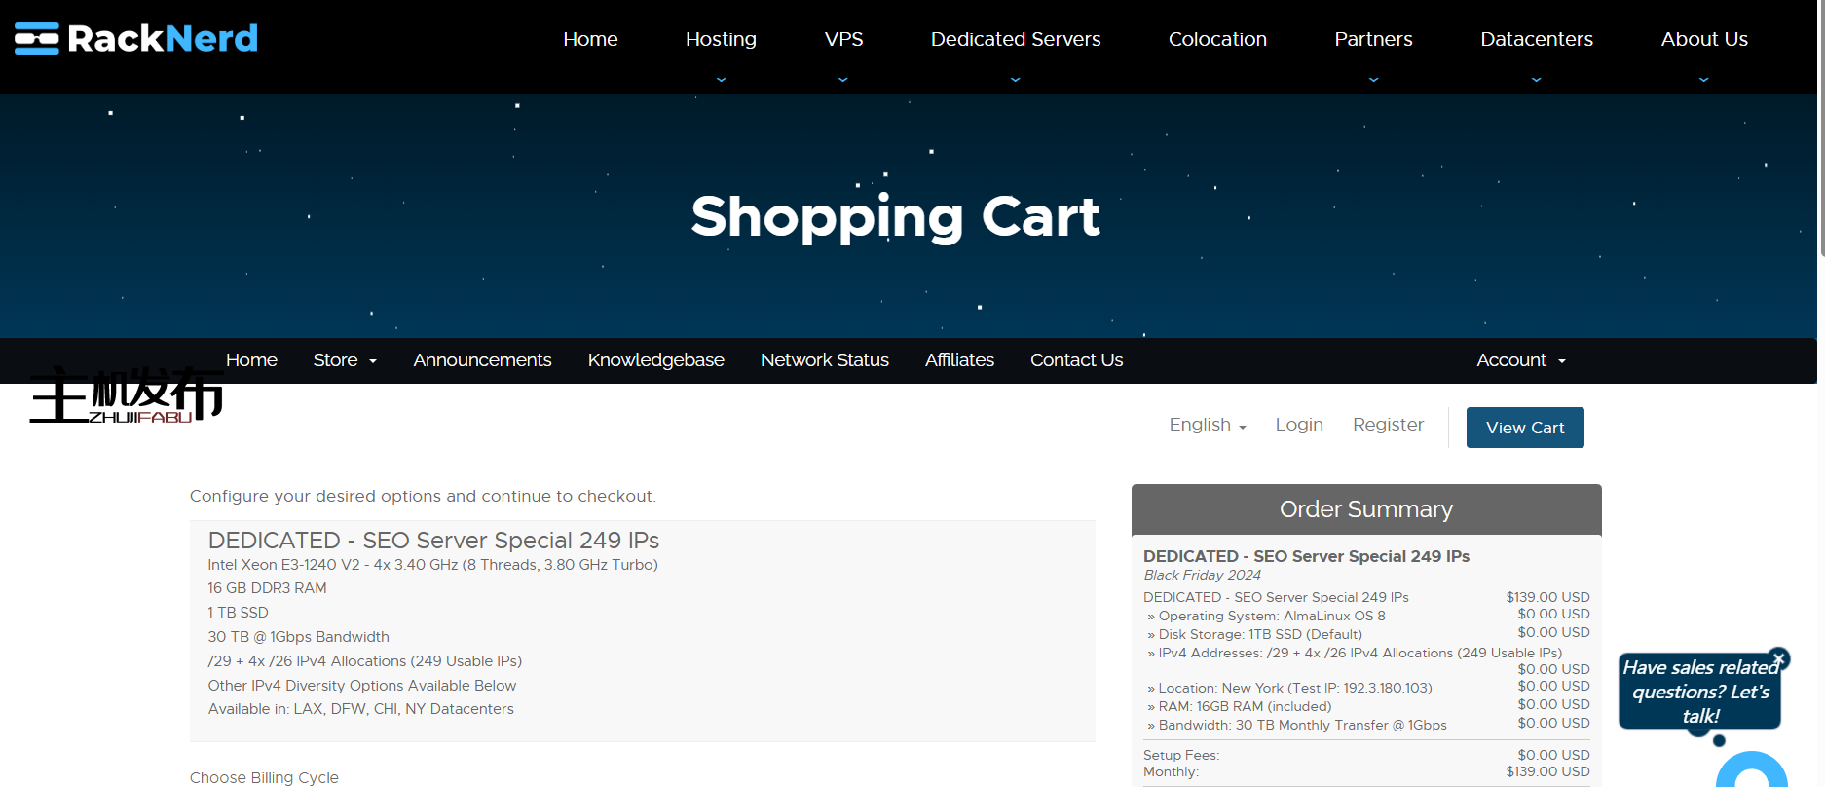Open the Partners menu item

pyautogui.click(x=1373, y=39)
